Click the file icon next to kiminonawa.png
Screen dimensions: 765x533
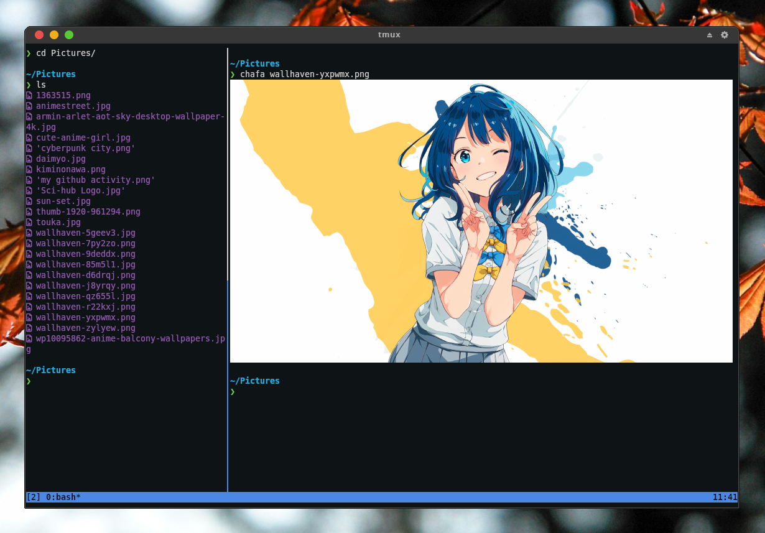click(x=29, y=169)
